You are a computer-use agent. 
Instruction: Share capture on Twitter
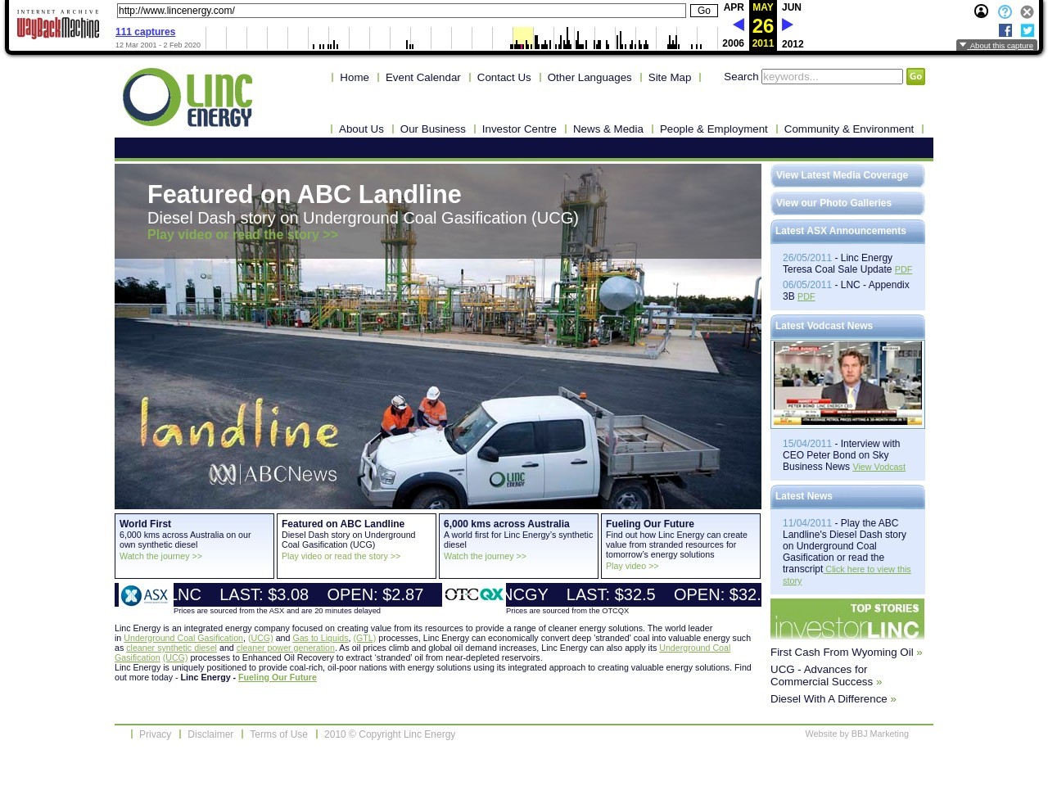pyautogui.click(x=1027, y=30)
